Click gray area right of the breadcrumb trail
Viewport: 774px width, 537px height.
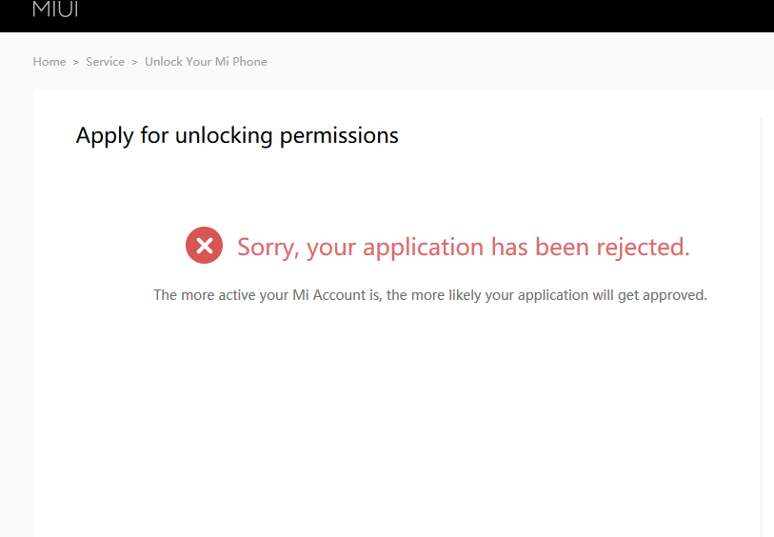(524, 62)
